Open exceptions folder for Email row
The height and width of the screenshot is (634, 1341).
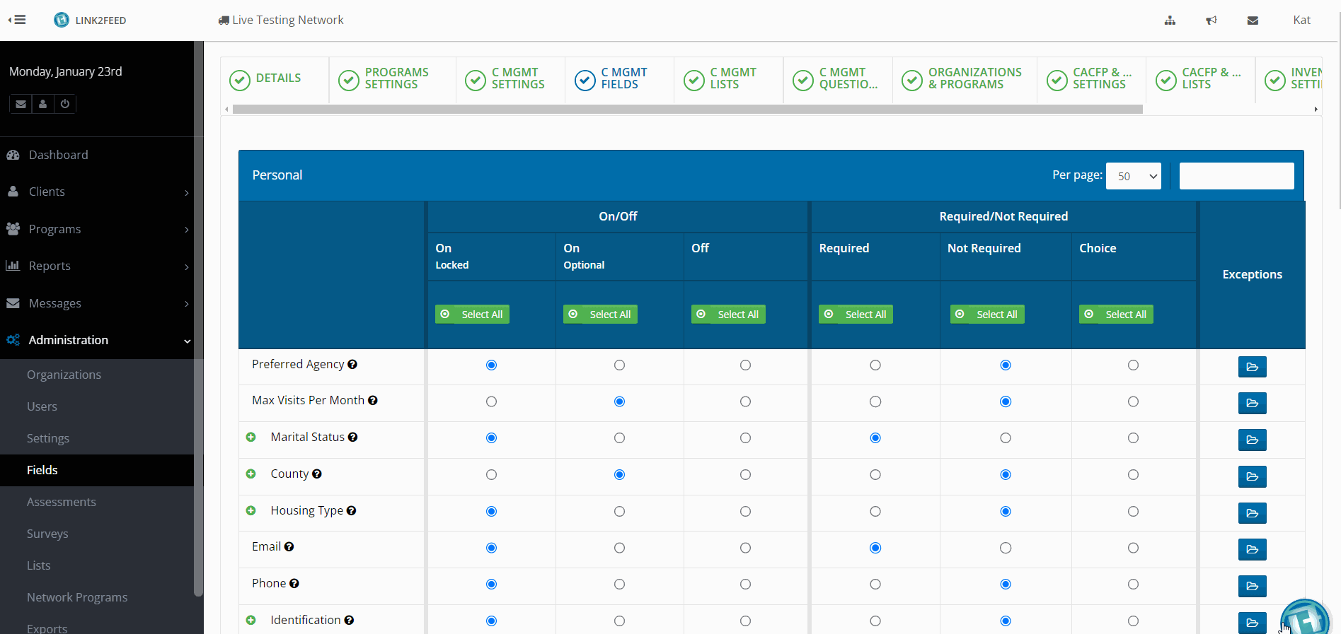point(1252,549)
